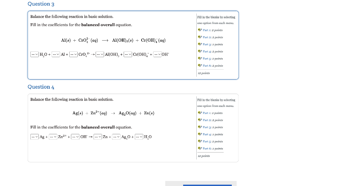
Task: Click '12 points' total in Question 4
Action: pyautogui.click(x=204, y=156)
